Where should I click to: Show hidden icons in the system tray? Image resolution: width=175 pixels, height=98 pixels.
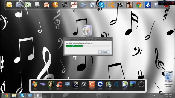pos(152,96)
